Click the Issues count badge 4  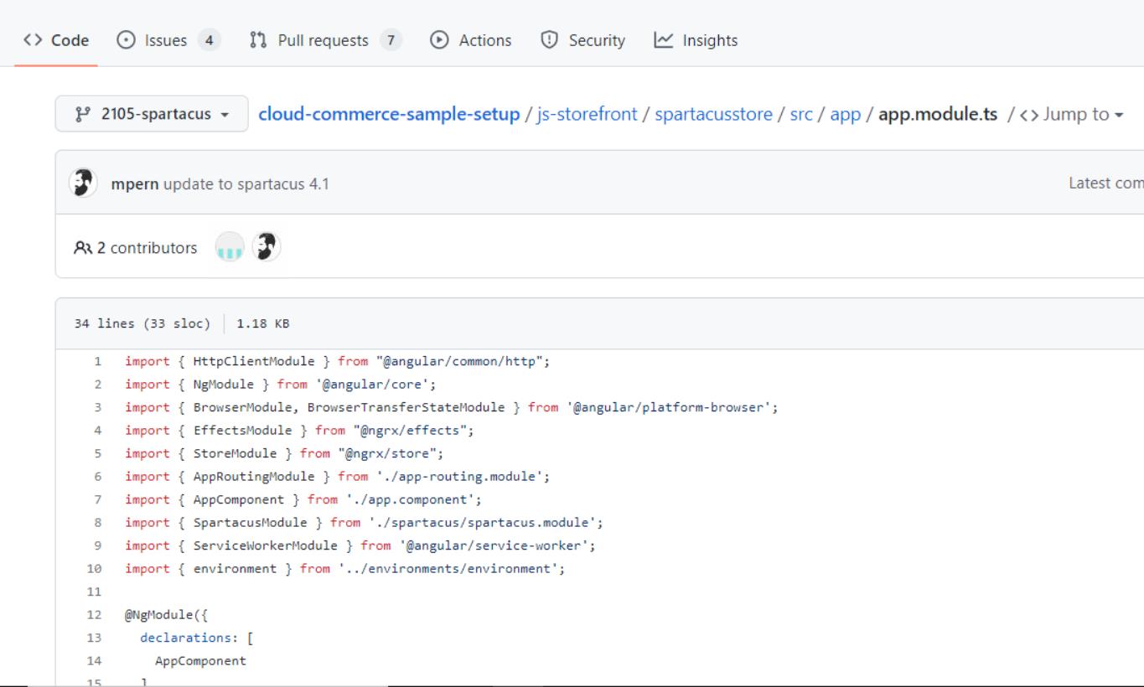click(x=210, y=40)
